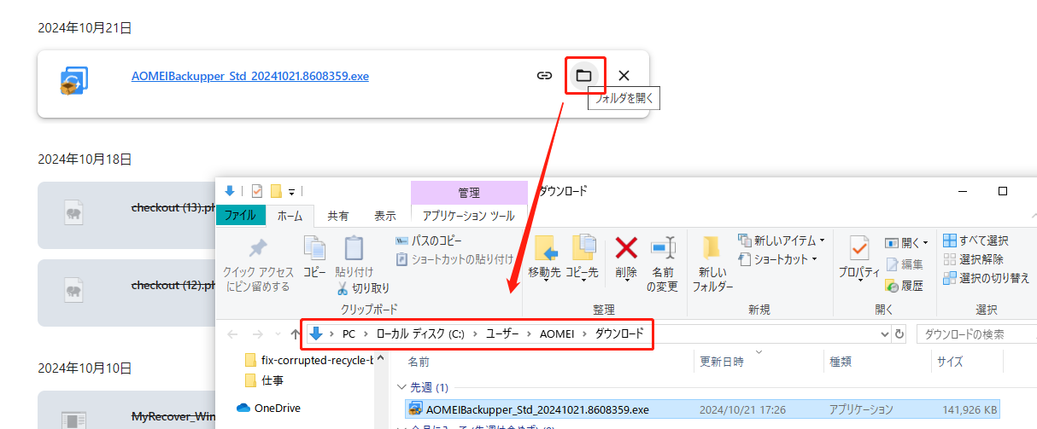Click the address bar refresh button
The height and width of the screenshot is (429, 1037).
pos(899,334)
